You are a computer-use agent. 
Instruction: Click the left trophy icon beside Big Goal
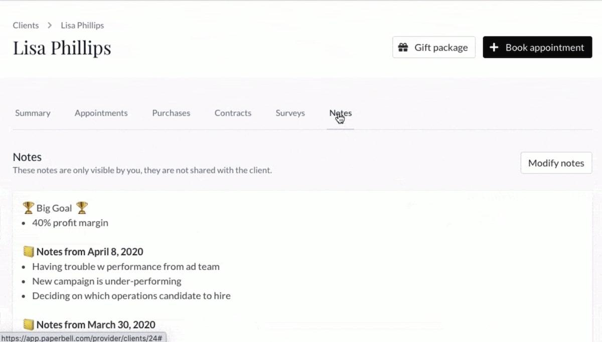(29, 208)
